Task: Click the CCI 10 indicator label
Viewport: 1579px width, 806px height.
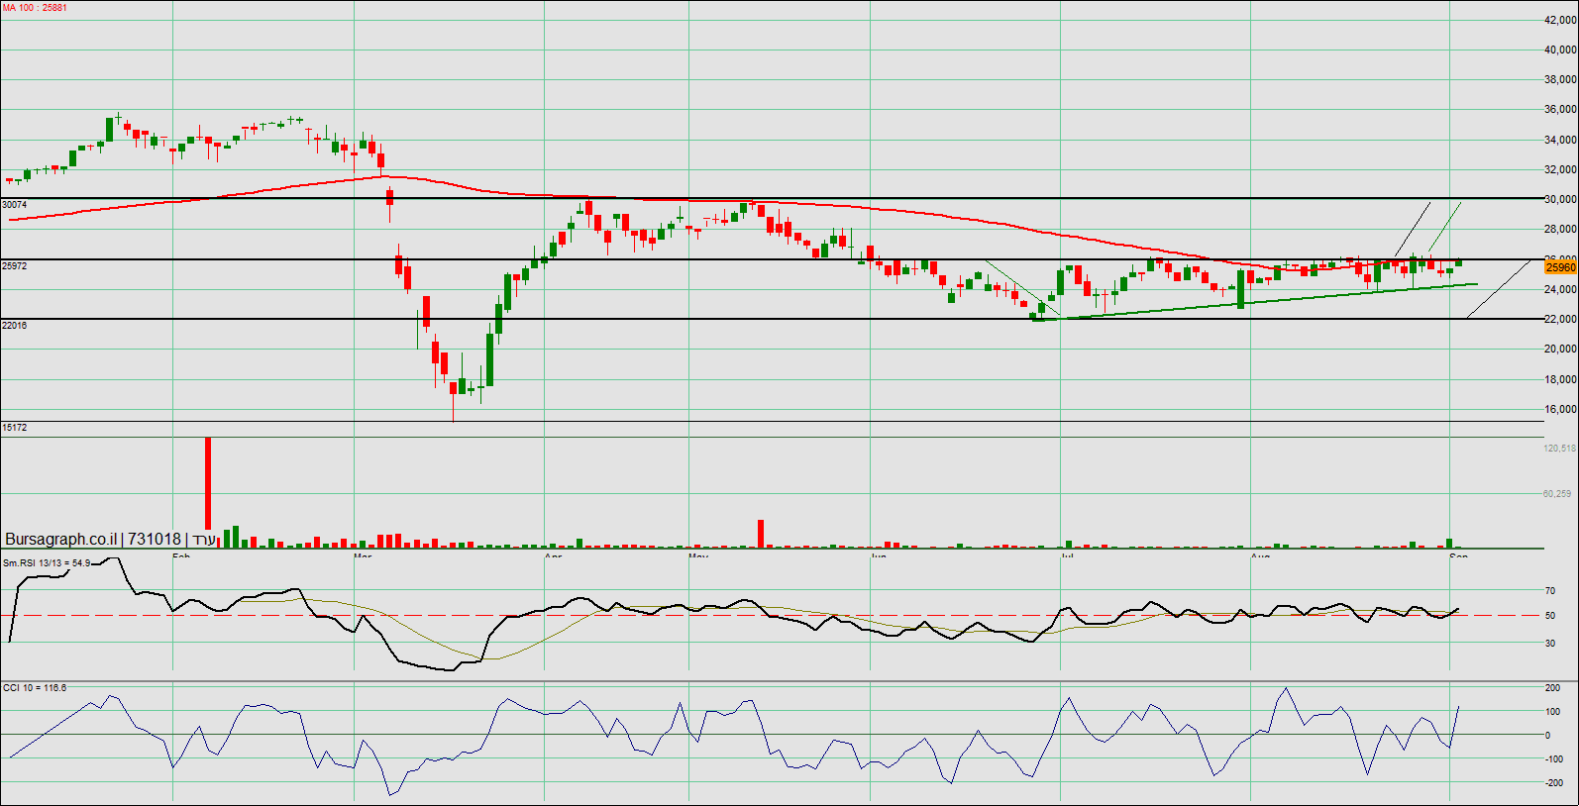Action: (35, 688)
